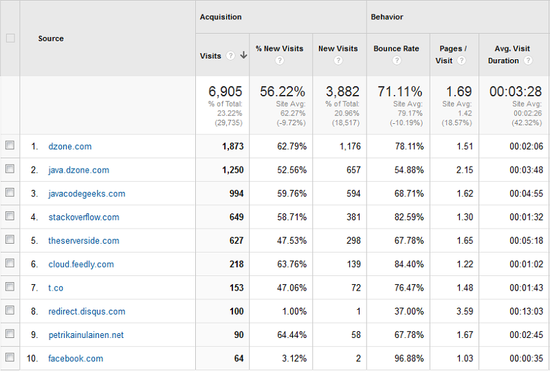This screenshot has height=371, width=550.
Task: Open help icon under % New Visits
Action: 280,61
